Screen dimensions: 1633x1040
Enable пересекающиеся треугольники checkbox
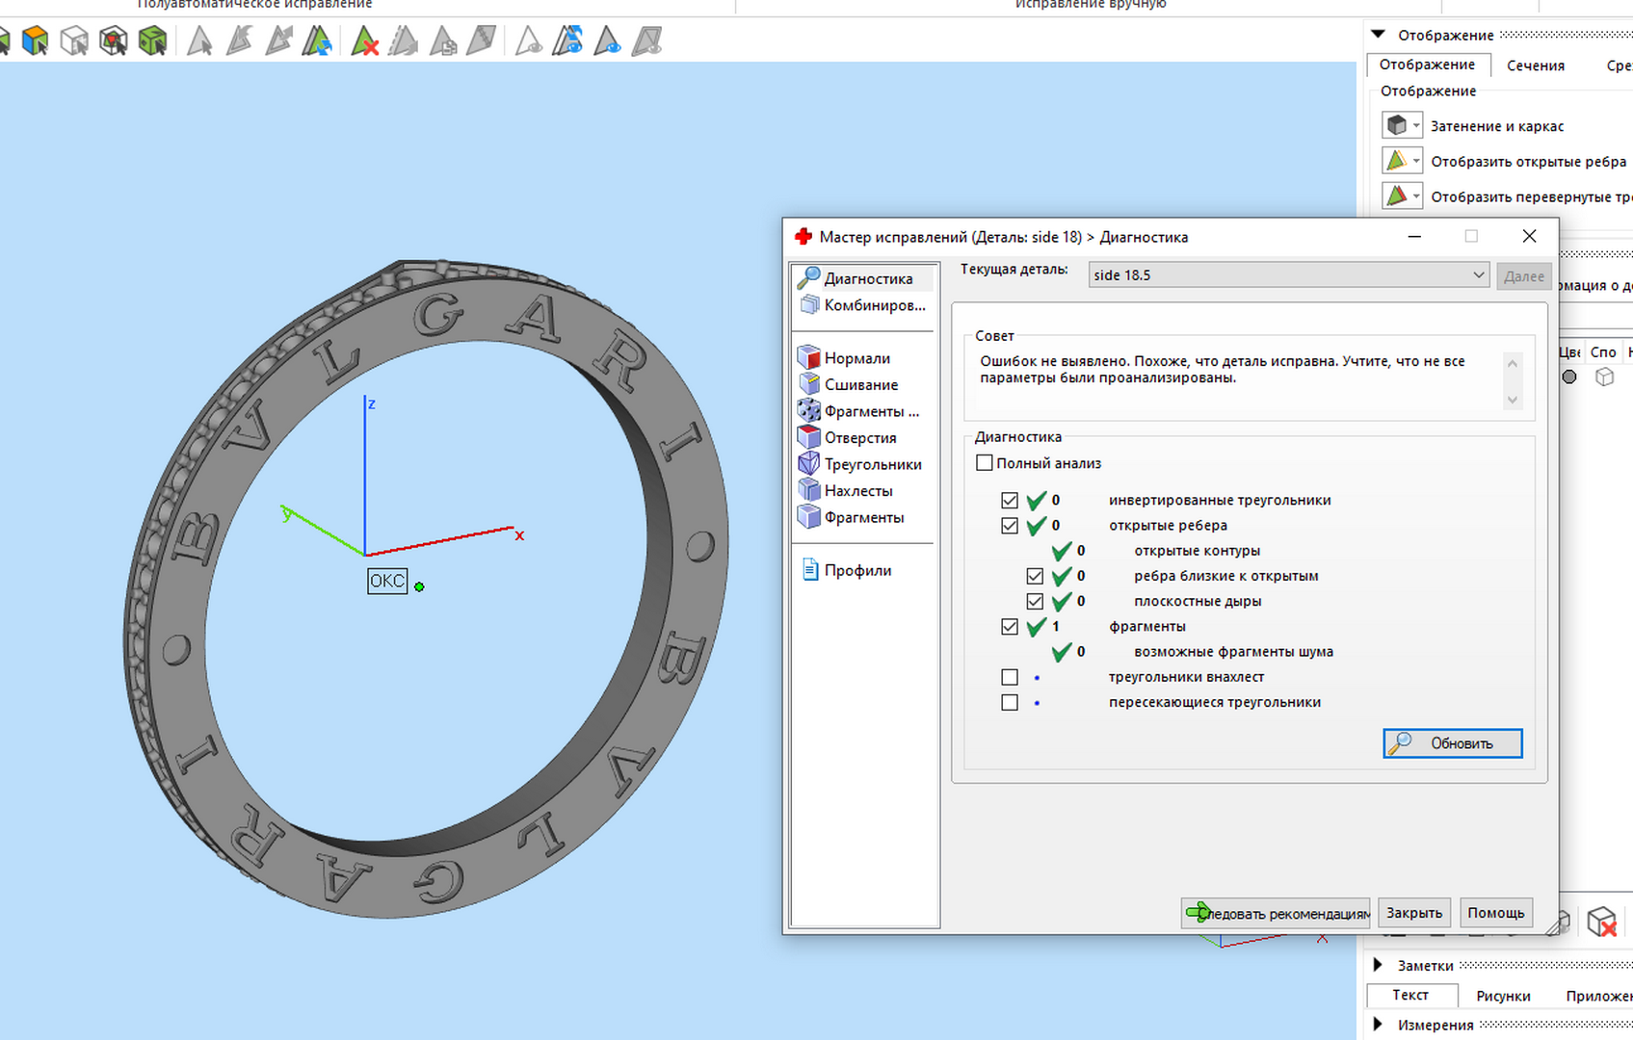point(1010,702)
